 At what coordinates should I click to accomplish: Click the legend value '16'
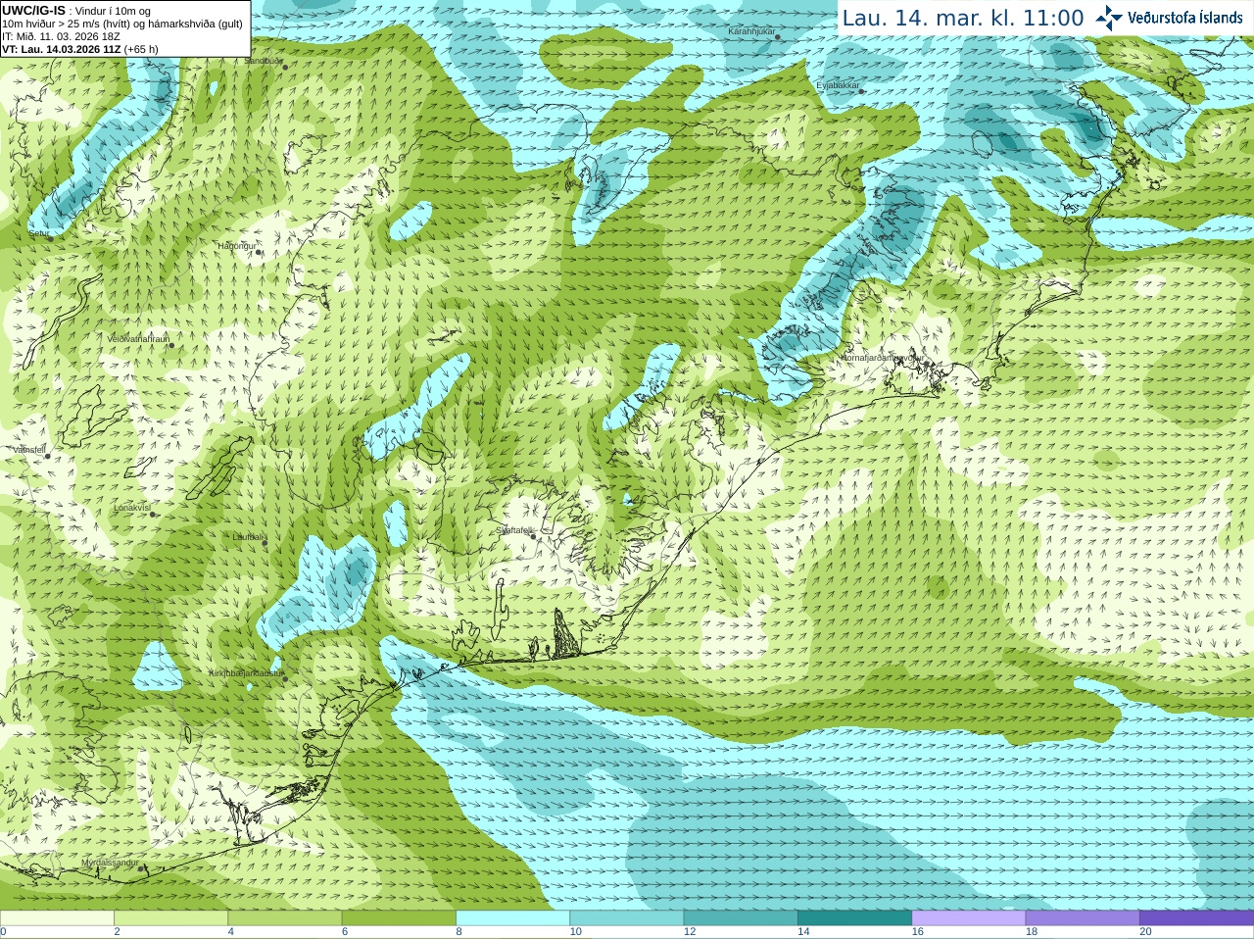click(x=918, y=932)
